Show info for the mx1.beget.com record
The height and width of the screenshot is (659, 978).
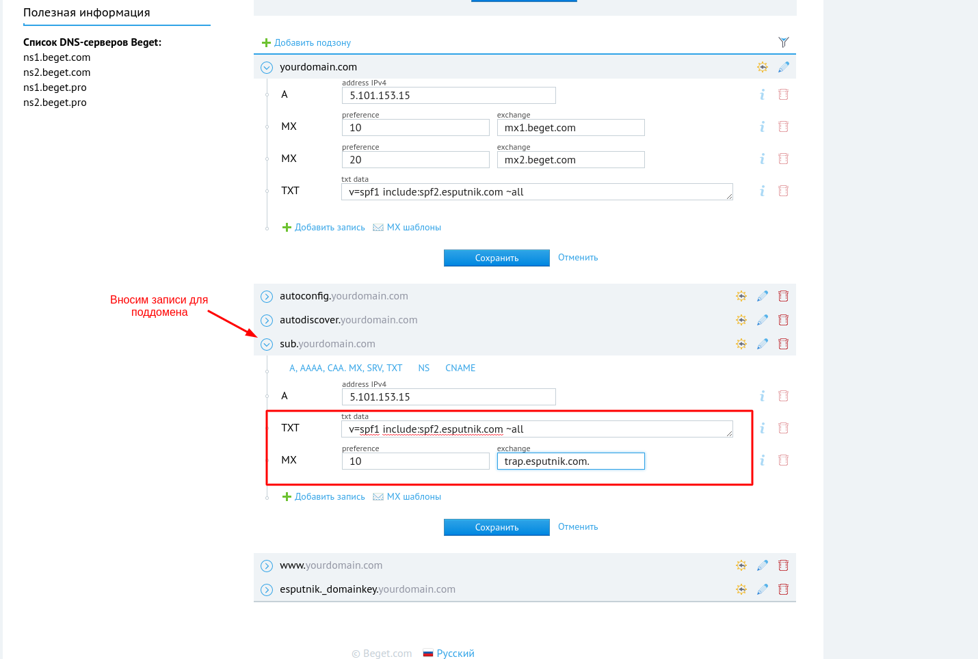762,126
